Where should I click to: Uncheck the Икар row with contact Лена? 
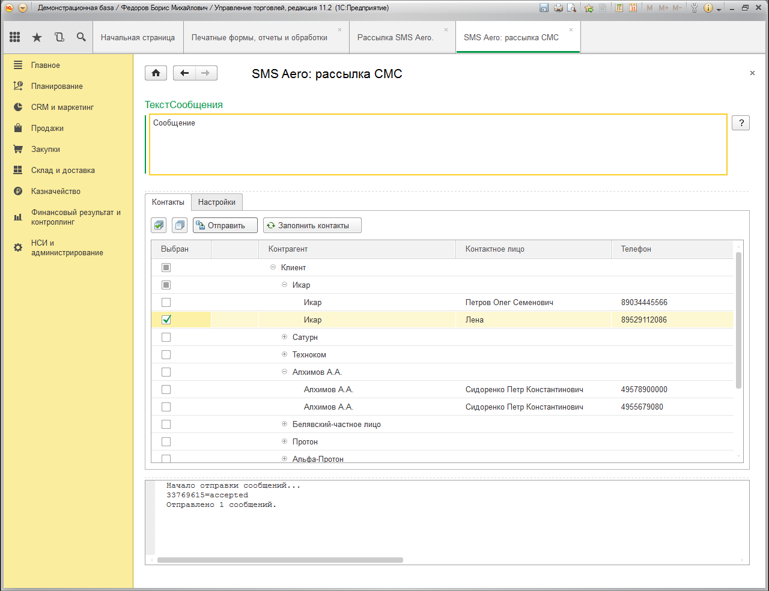[166, 320]
